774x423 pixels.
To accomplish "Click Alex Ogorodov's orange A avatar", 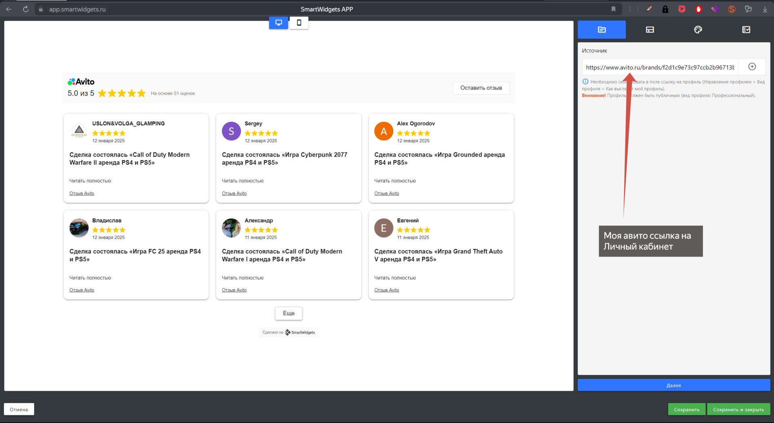I will click(384, 131).
